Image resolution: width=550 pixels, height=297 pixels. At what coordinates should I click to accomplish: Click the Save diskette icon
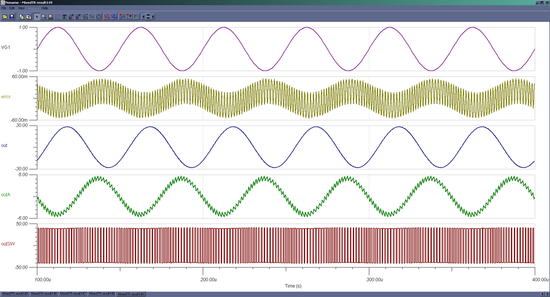[x=12, y=17]
